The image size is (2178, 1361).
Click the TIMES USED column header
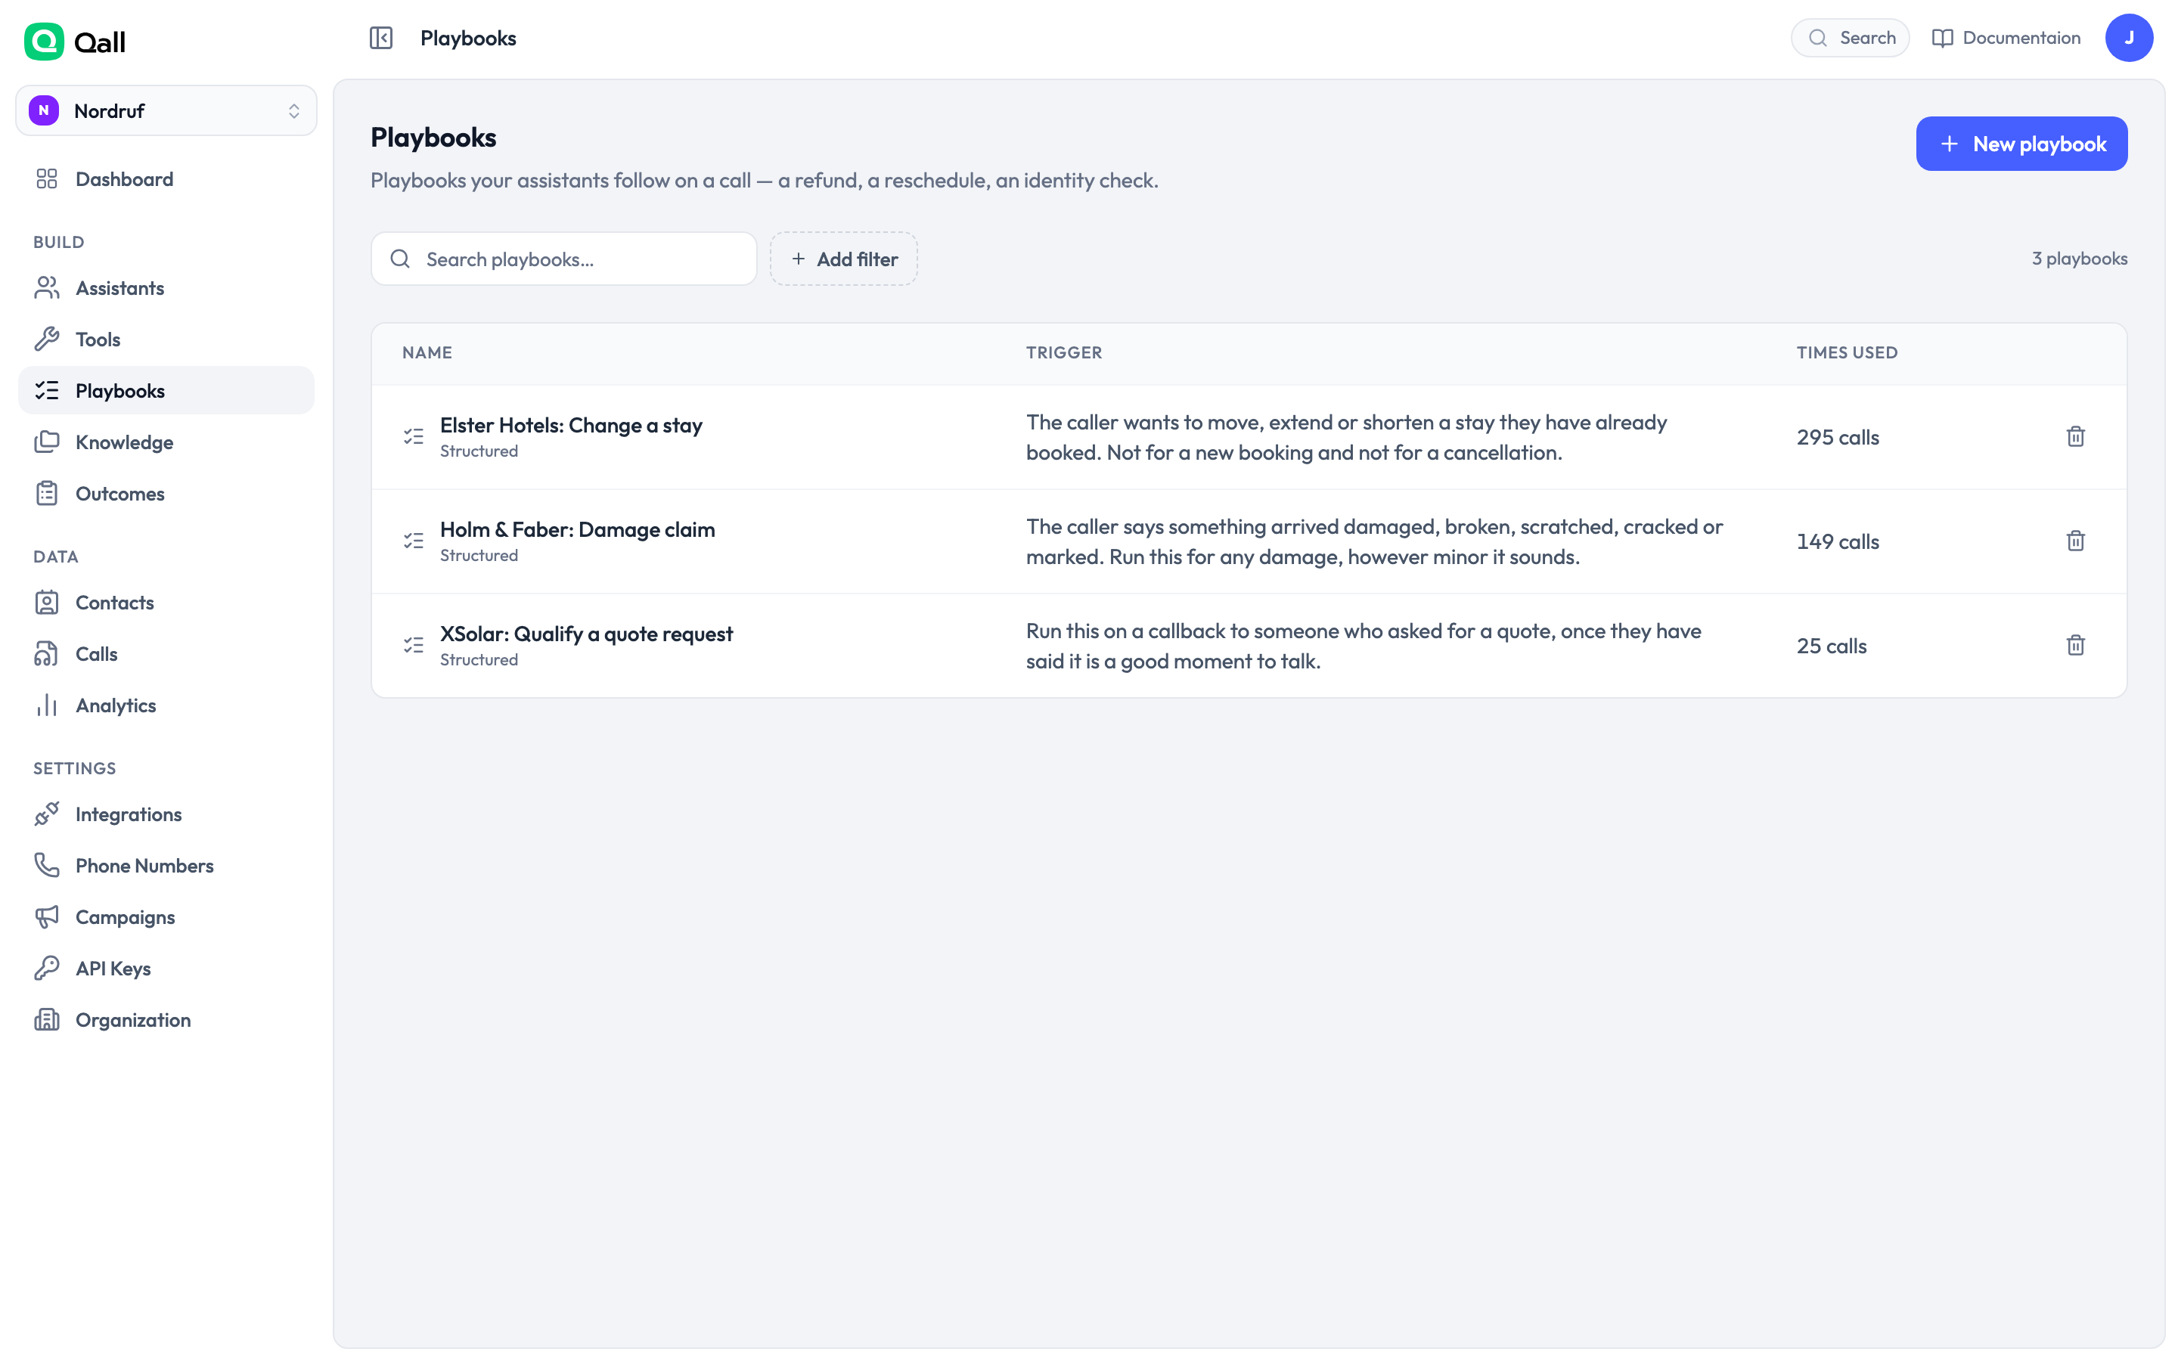point(1846,353)
